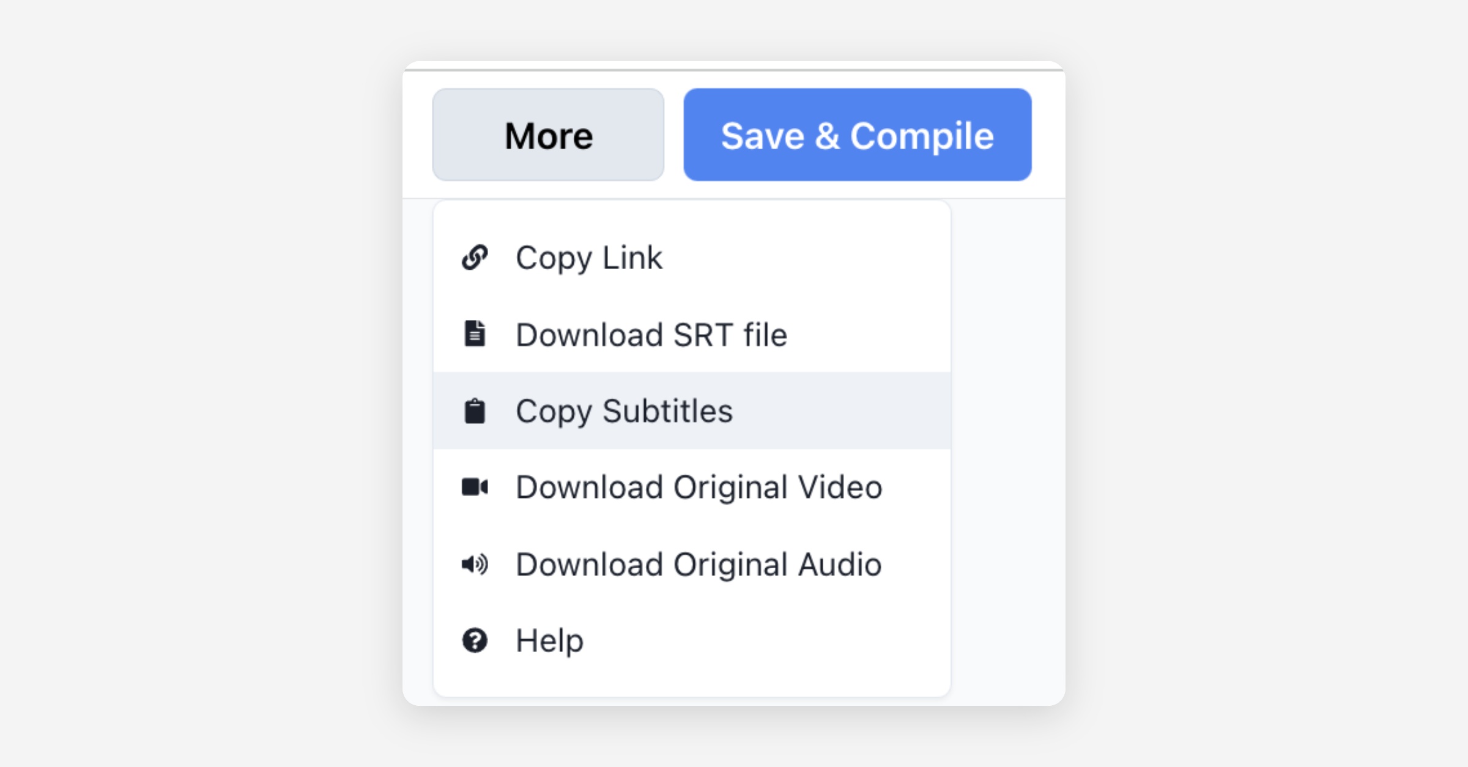Choose Download SRT file from the menu
The height and width of the screenshot is (767, 1468).
pos(651,335)
